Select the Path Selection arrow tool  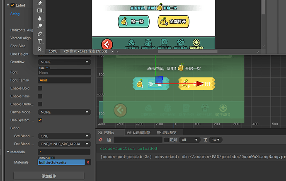pyautogui.click(x=40, y=49)
